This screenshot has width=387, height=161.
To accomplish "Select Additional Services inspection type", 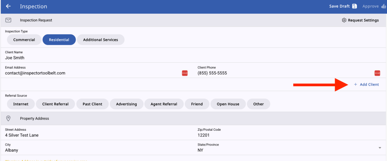I will 100,40.
